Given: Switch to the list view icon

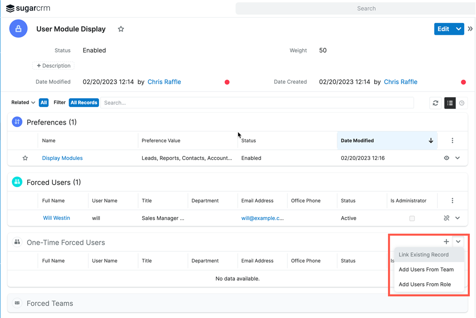Looking at the screenshot, I should [x=450, y=103].
